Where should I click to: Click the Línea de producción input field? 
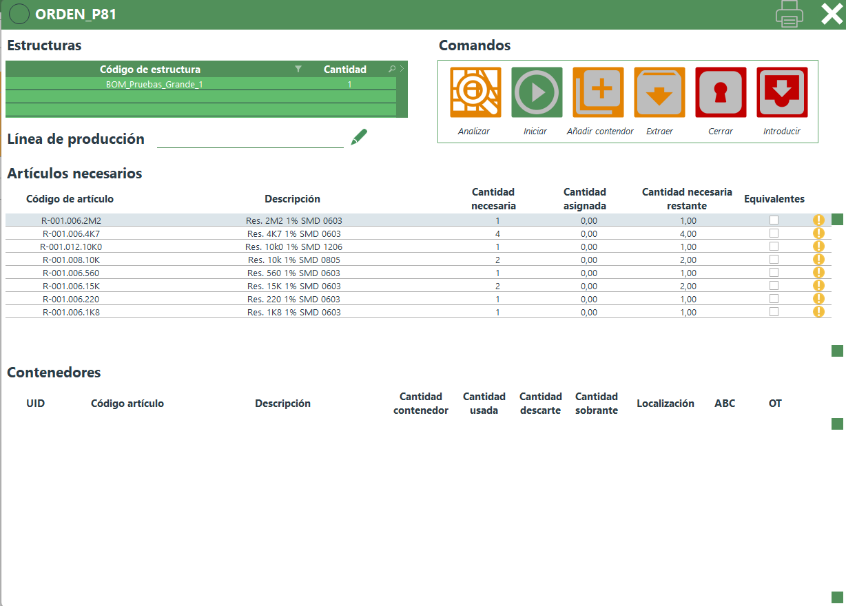click(x=250, y=140)
